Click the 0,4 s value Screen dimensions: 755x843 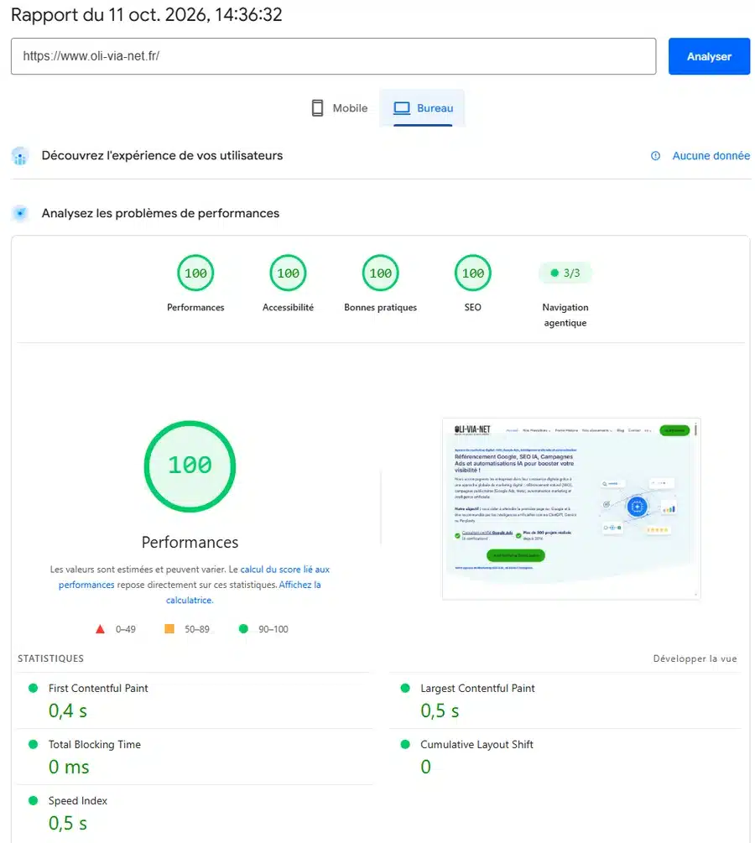coord(68,711)
